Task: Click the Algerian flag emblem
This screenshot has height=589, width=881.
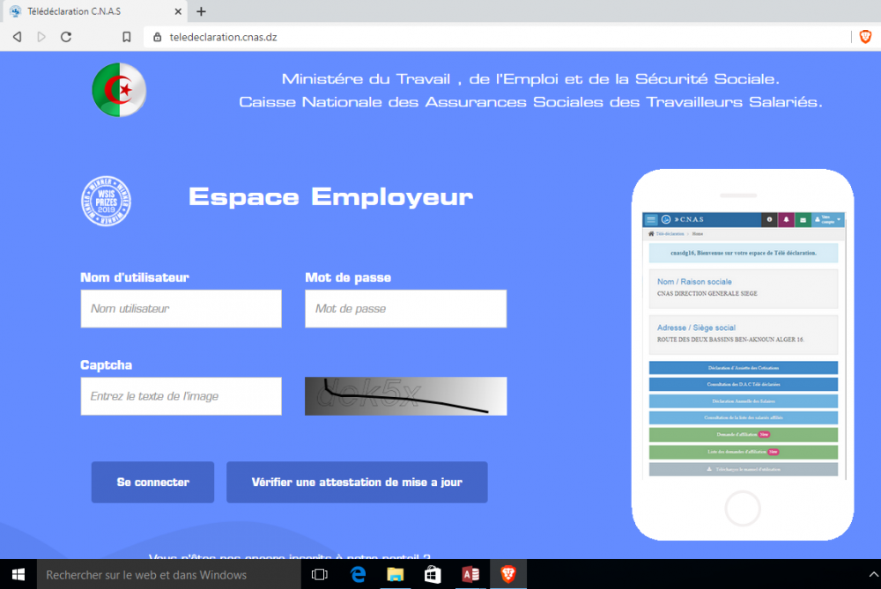Action: (119, 90)
